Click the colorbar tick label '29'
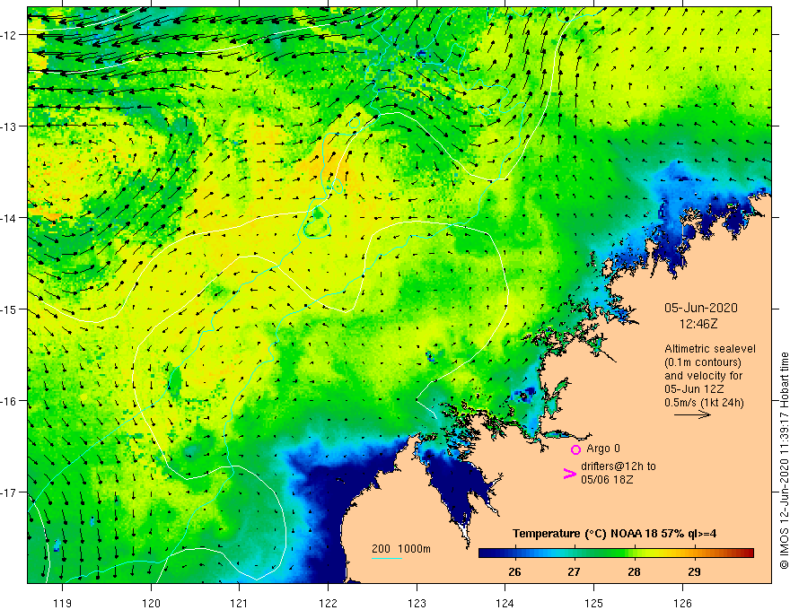Image resolution: width=790 pixels, height=610 pixels. [x=694, y=572]
